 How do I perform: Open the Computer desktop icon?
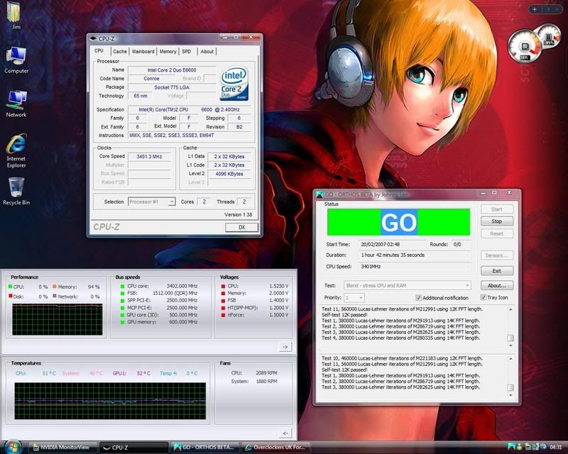click(16, 60)
